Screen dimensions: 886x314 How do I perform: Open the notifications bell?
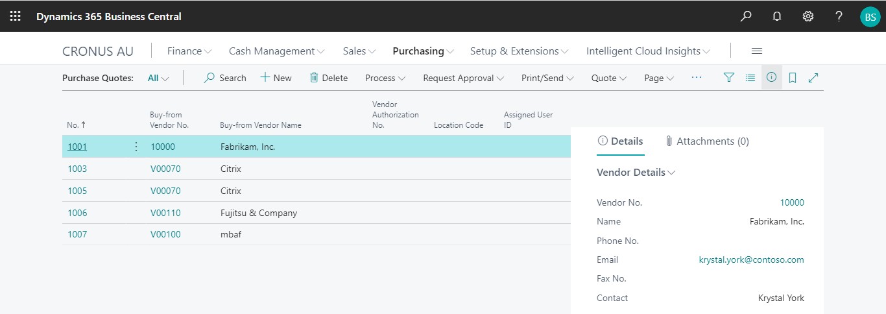tap(777, 16)
